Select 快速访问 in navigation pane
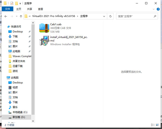Viewport: 162px width, 129px height. coord(16,27)
